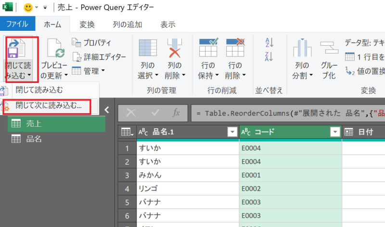
Task: Sort ascending with the A-Z icon
Action: 269,43
